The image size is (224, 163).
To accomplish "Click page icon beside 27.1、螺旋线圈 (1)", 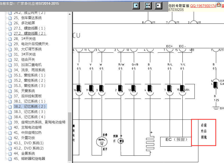I will point(10,28).
